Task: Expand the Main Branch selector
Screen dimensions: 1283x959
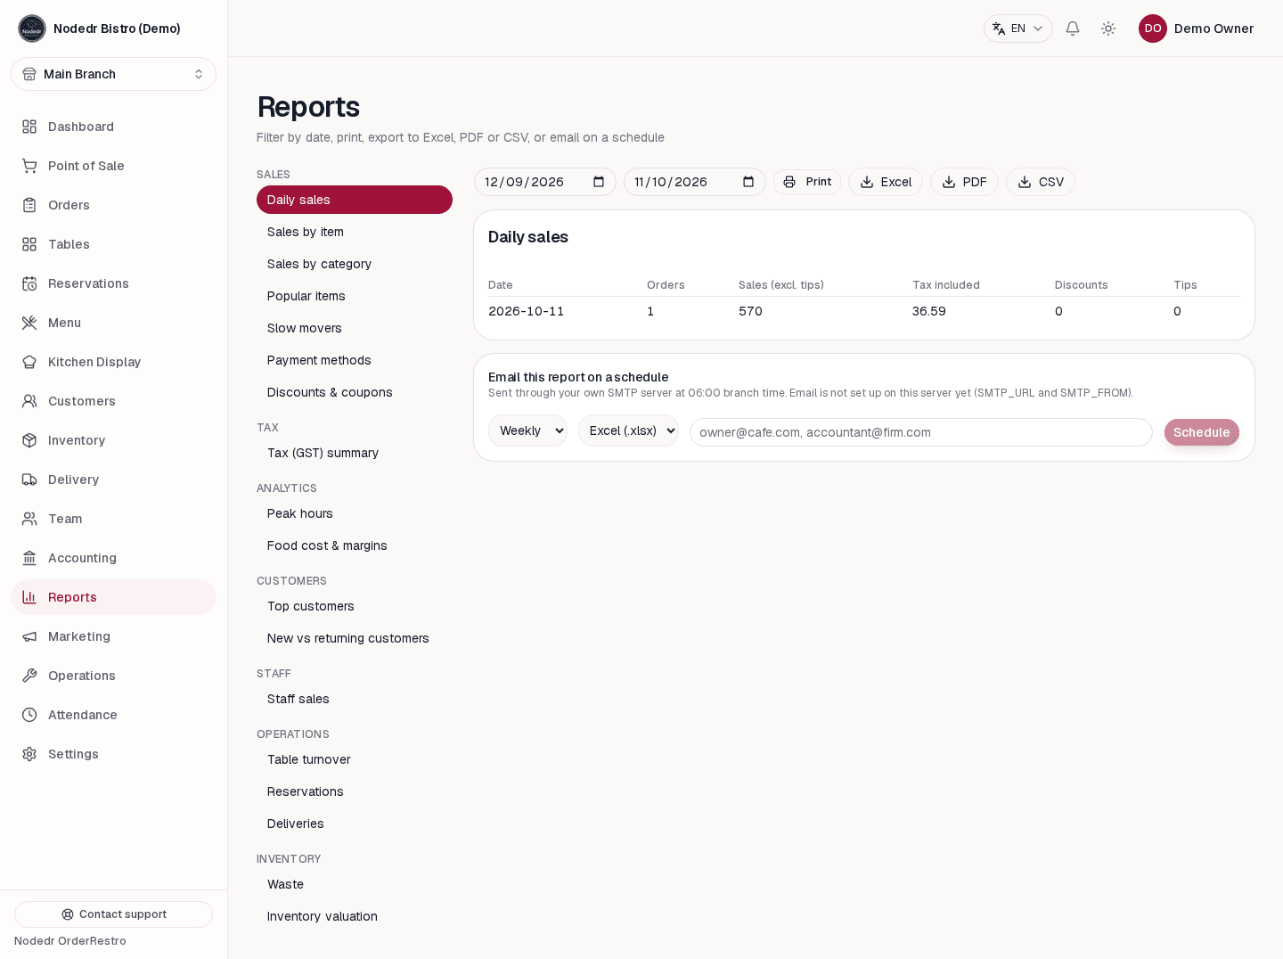Action: (113, 74)
